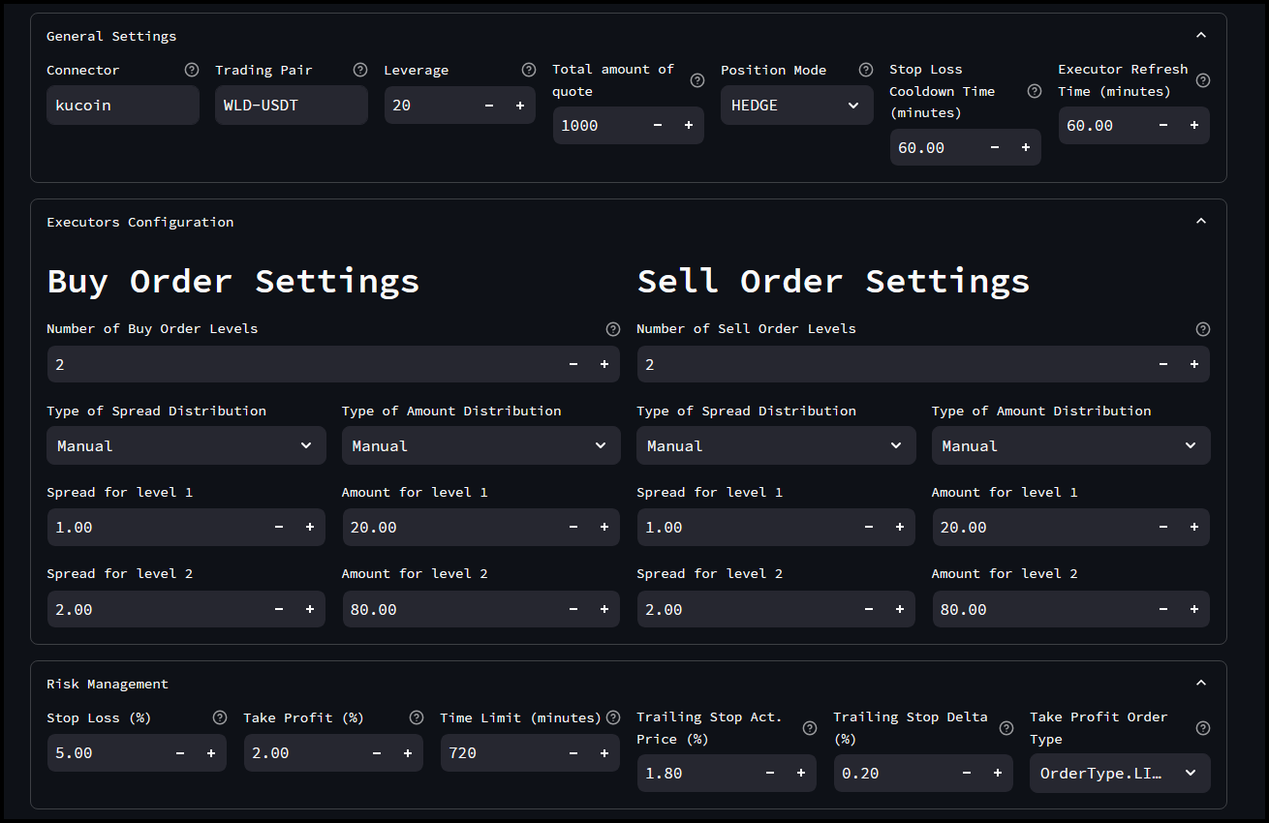Click Number of Sell Order Levels help icon

click(1203, 328)
